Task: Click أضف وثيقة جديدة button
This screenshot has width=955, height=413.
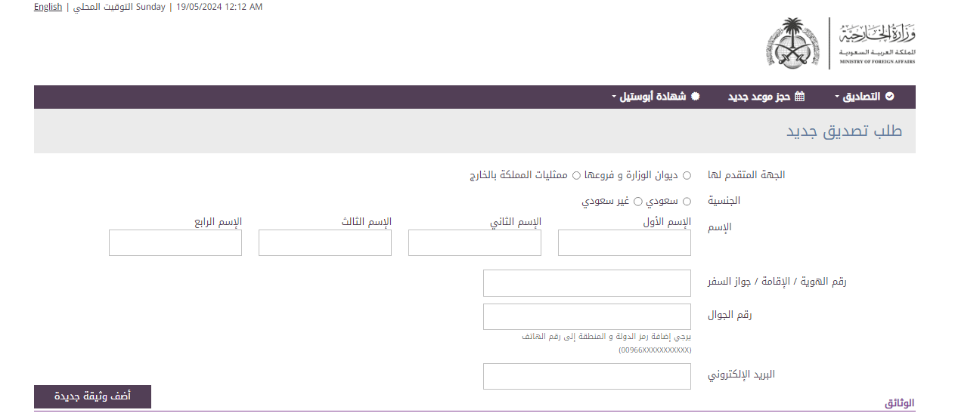Action: [x=92, y=396]
